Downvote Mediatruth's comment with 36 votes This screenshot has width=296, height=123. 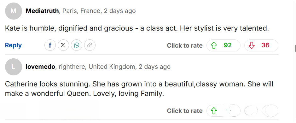(261, 45)
